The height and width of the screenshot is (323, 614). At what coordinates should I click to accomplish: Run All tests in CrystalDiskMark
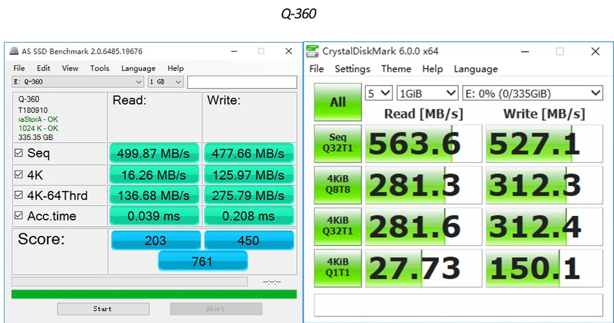click(x=337, y=102)
